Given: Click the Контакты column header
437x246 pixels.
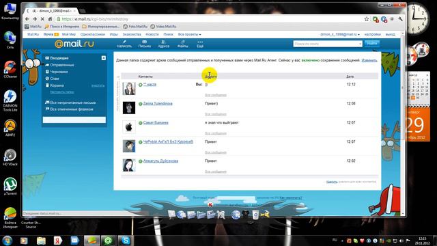Looking at the screenshot, I should click(145, 76).
